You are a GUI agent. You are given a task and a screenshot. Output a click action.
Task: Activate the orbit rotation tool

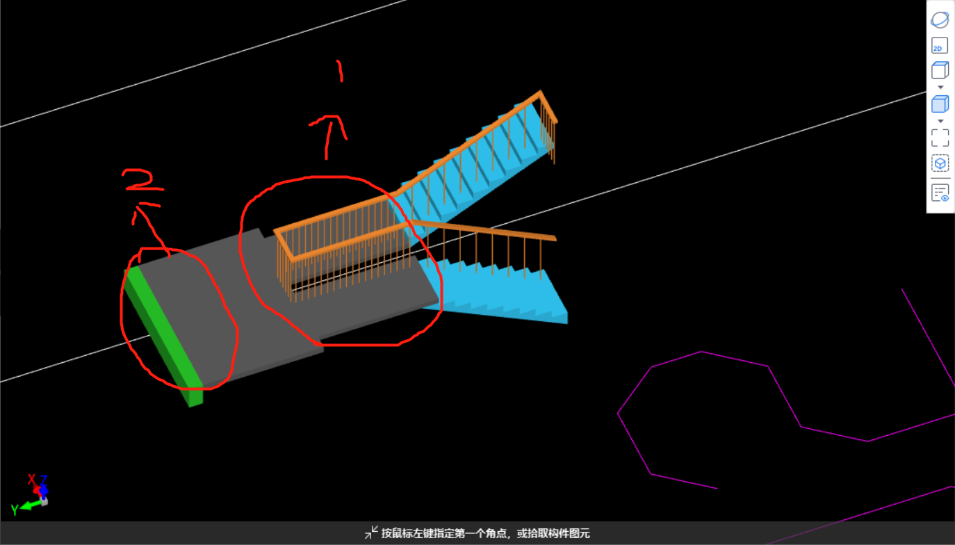940,19
